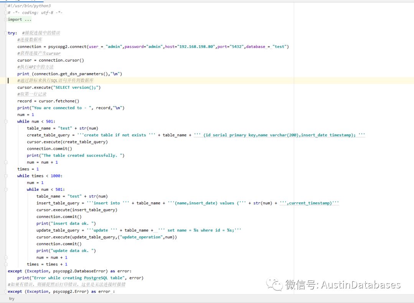Screen dimensions: 414x303
Task: Select the "try" breadcrumb at the bottom
Action: (11, 299)
